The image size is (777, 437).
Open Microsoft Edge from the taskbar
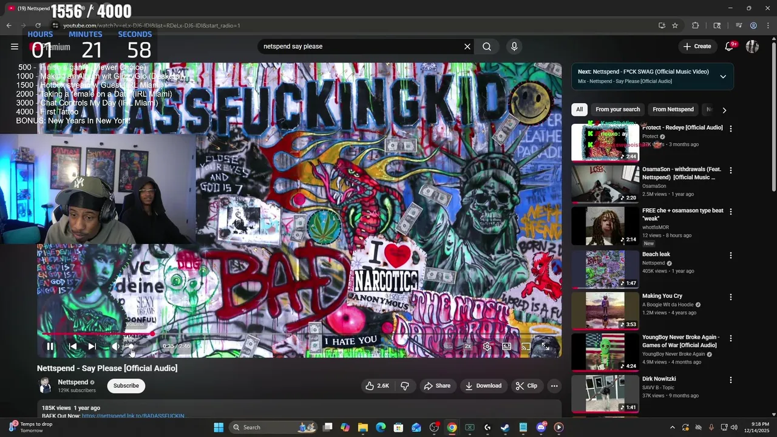point(381,427)
